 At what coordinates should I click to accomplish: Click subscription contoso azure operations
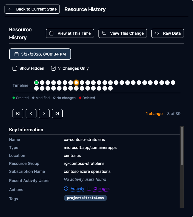tap(87, 171)
